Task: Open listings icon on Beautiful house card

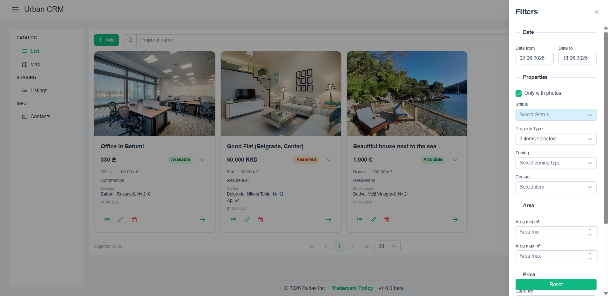Action: pos(359,220)
